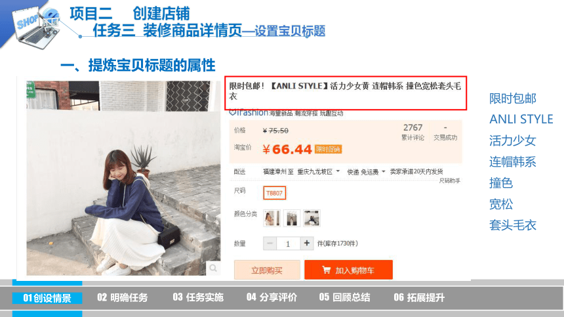
Task: Expand the 快递 免运费 shipping dropdown
Action: (366, 172)
